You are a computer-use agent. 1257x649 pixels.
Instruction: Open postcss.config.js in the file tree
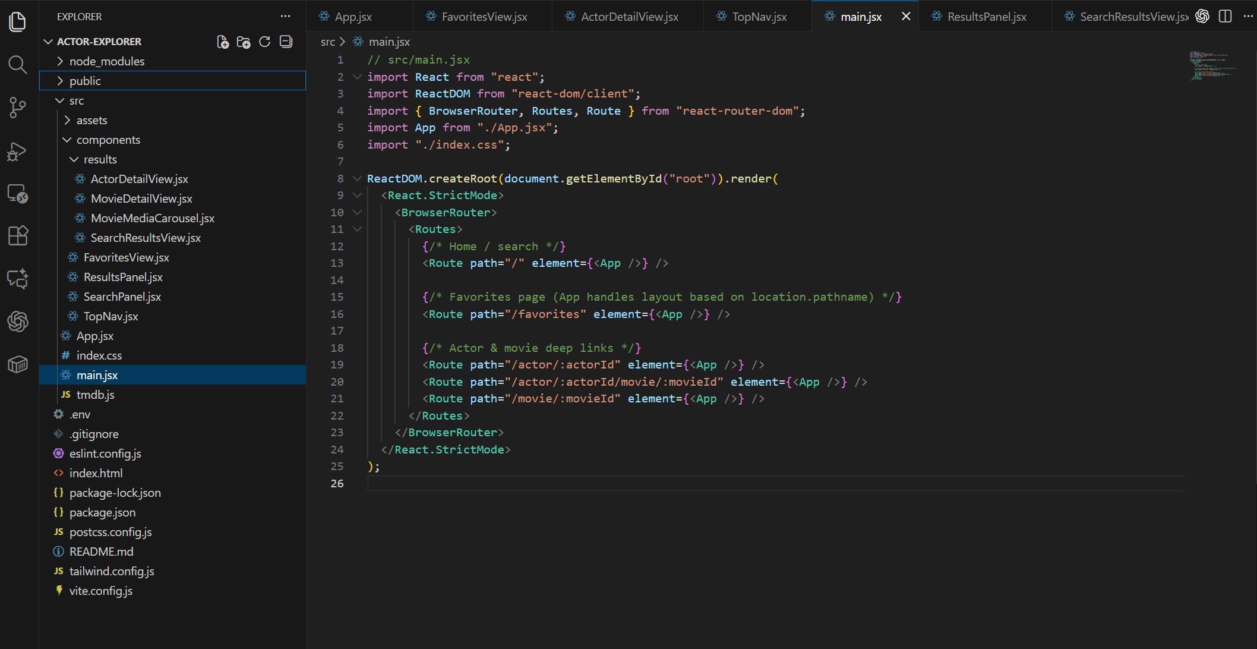coord(172,532)
